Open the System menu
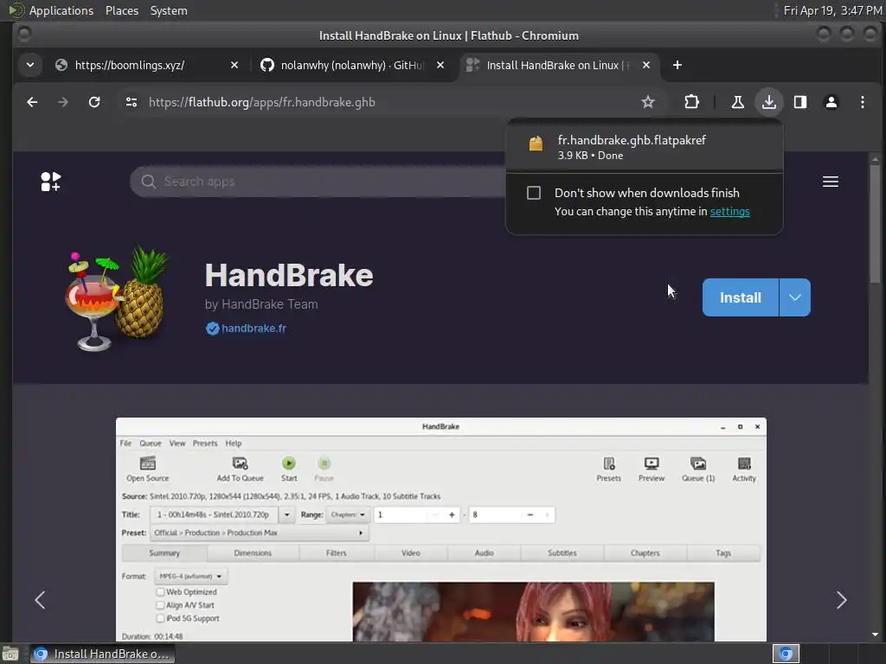The height and width of the screenshot is (664, 886). click(x=169, y=10)
